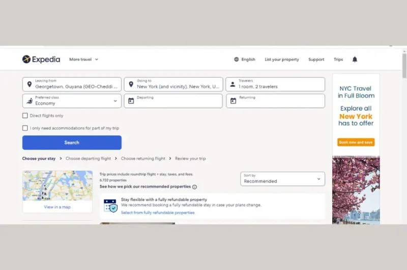The image size is (407, 270).
Task: Open the Preferred class Economy dropdown
Action: [72, 101]
